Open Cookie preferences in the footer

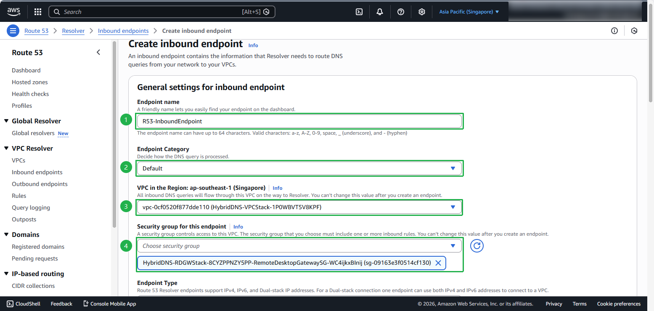(619, 304)
